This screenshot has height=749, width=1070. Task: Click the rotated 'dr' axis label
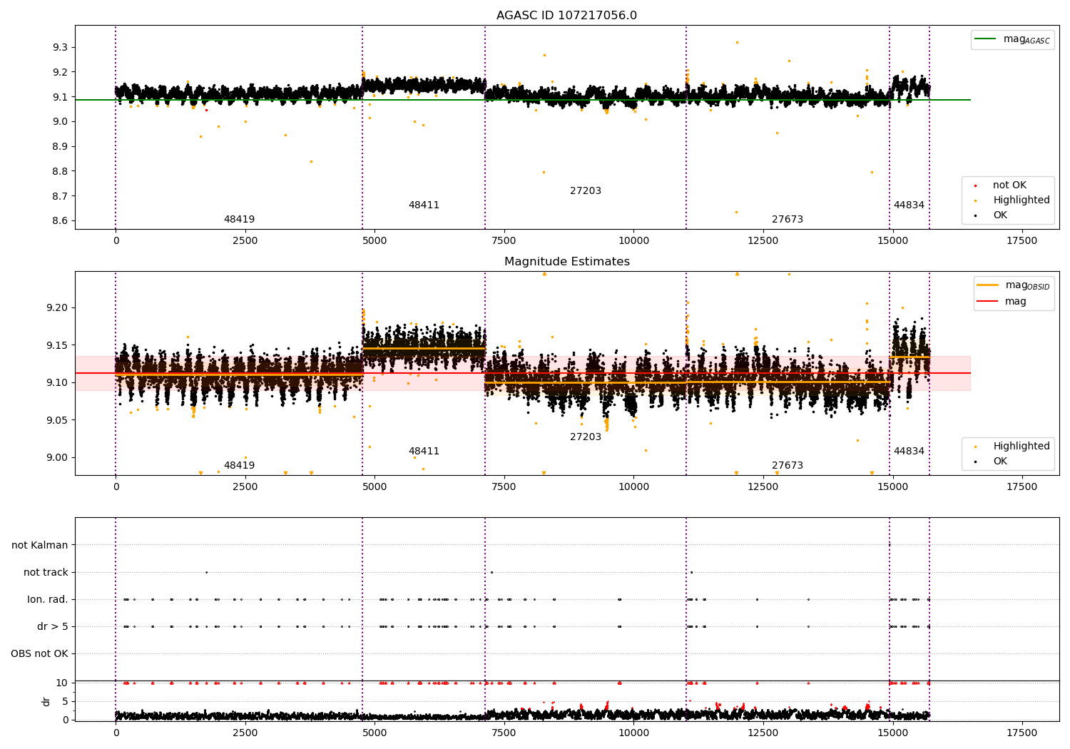coord(46,701)
